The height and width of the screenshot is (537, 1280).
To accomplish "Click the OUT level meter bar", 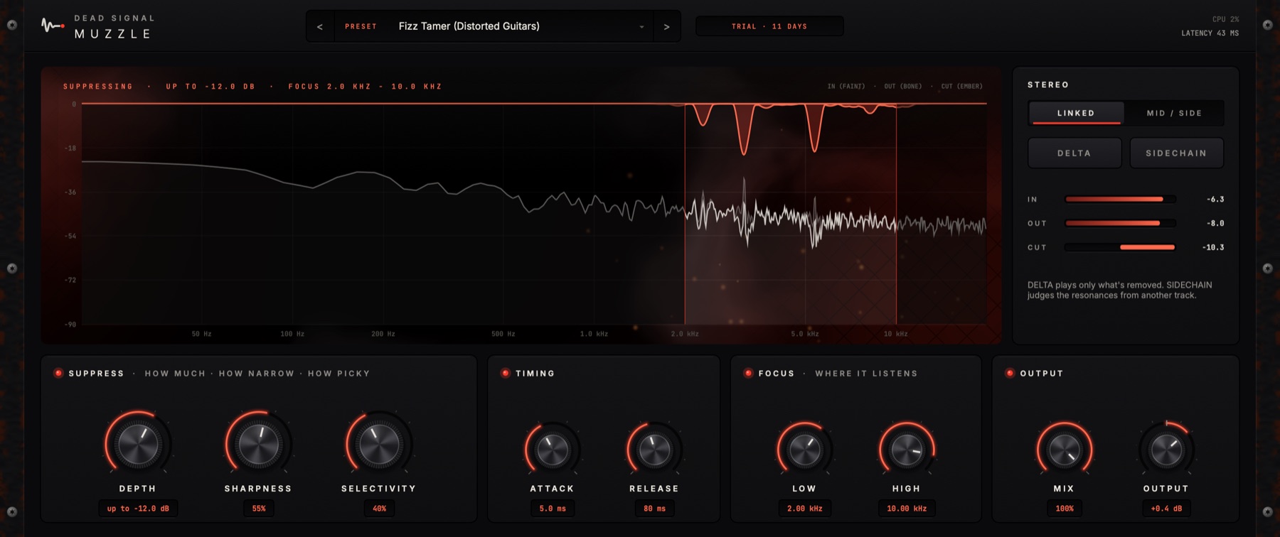I will click(x=1120, y=223).
